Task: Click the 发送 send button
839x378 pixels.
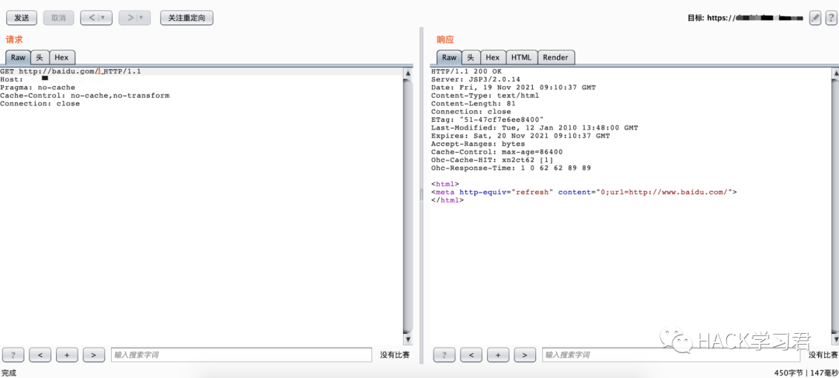Action: click(x=22, y=18)
